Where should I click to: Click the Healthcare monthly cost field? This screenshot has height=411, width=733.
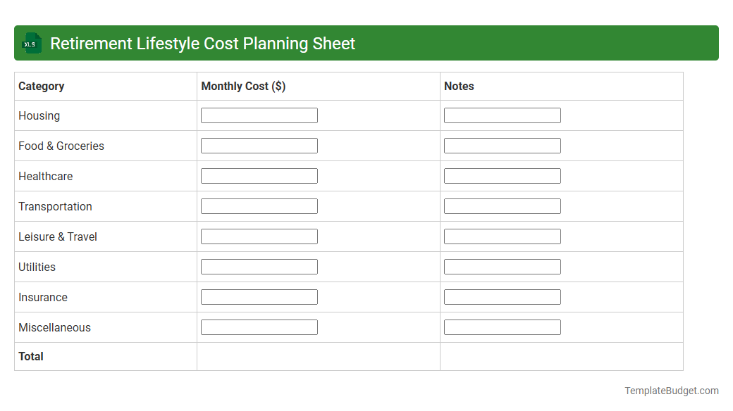[259, 175]
